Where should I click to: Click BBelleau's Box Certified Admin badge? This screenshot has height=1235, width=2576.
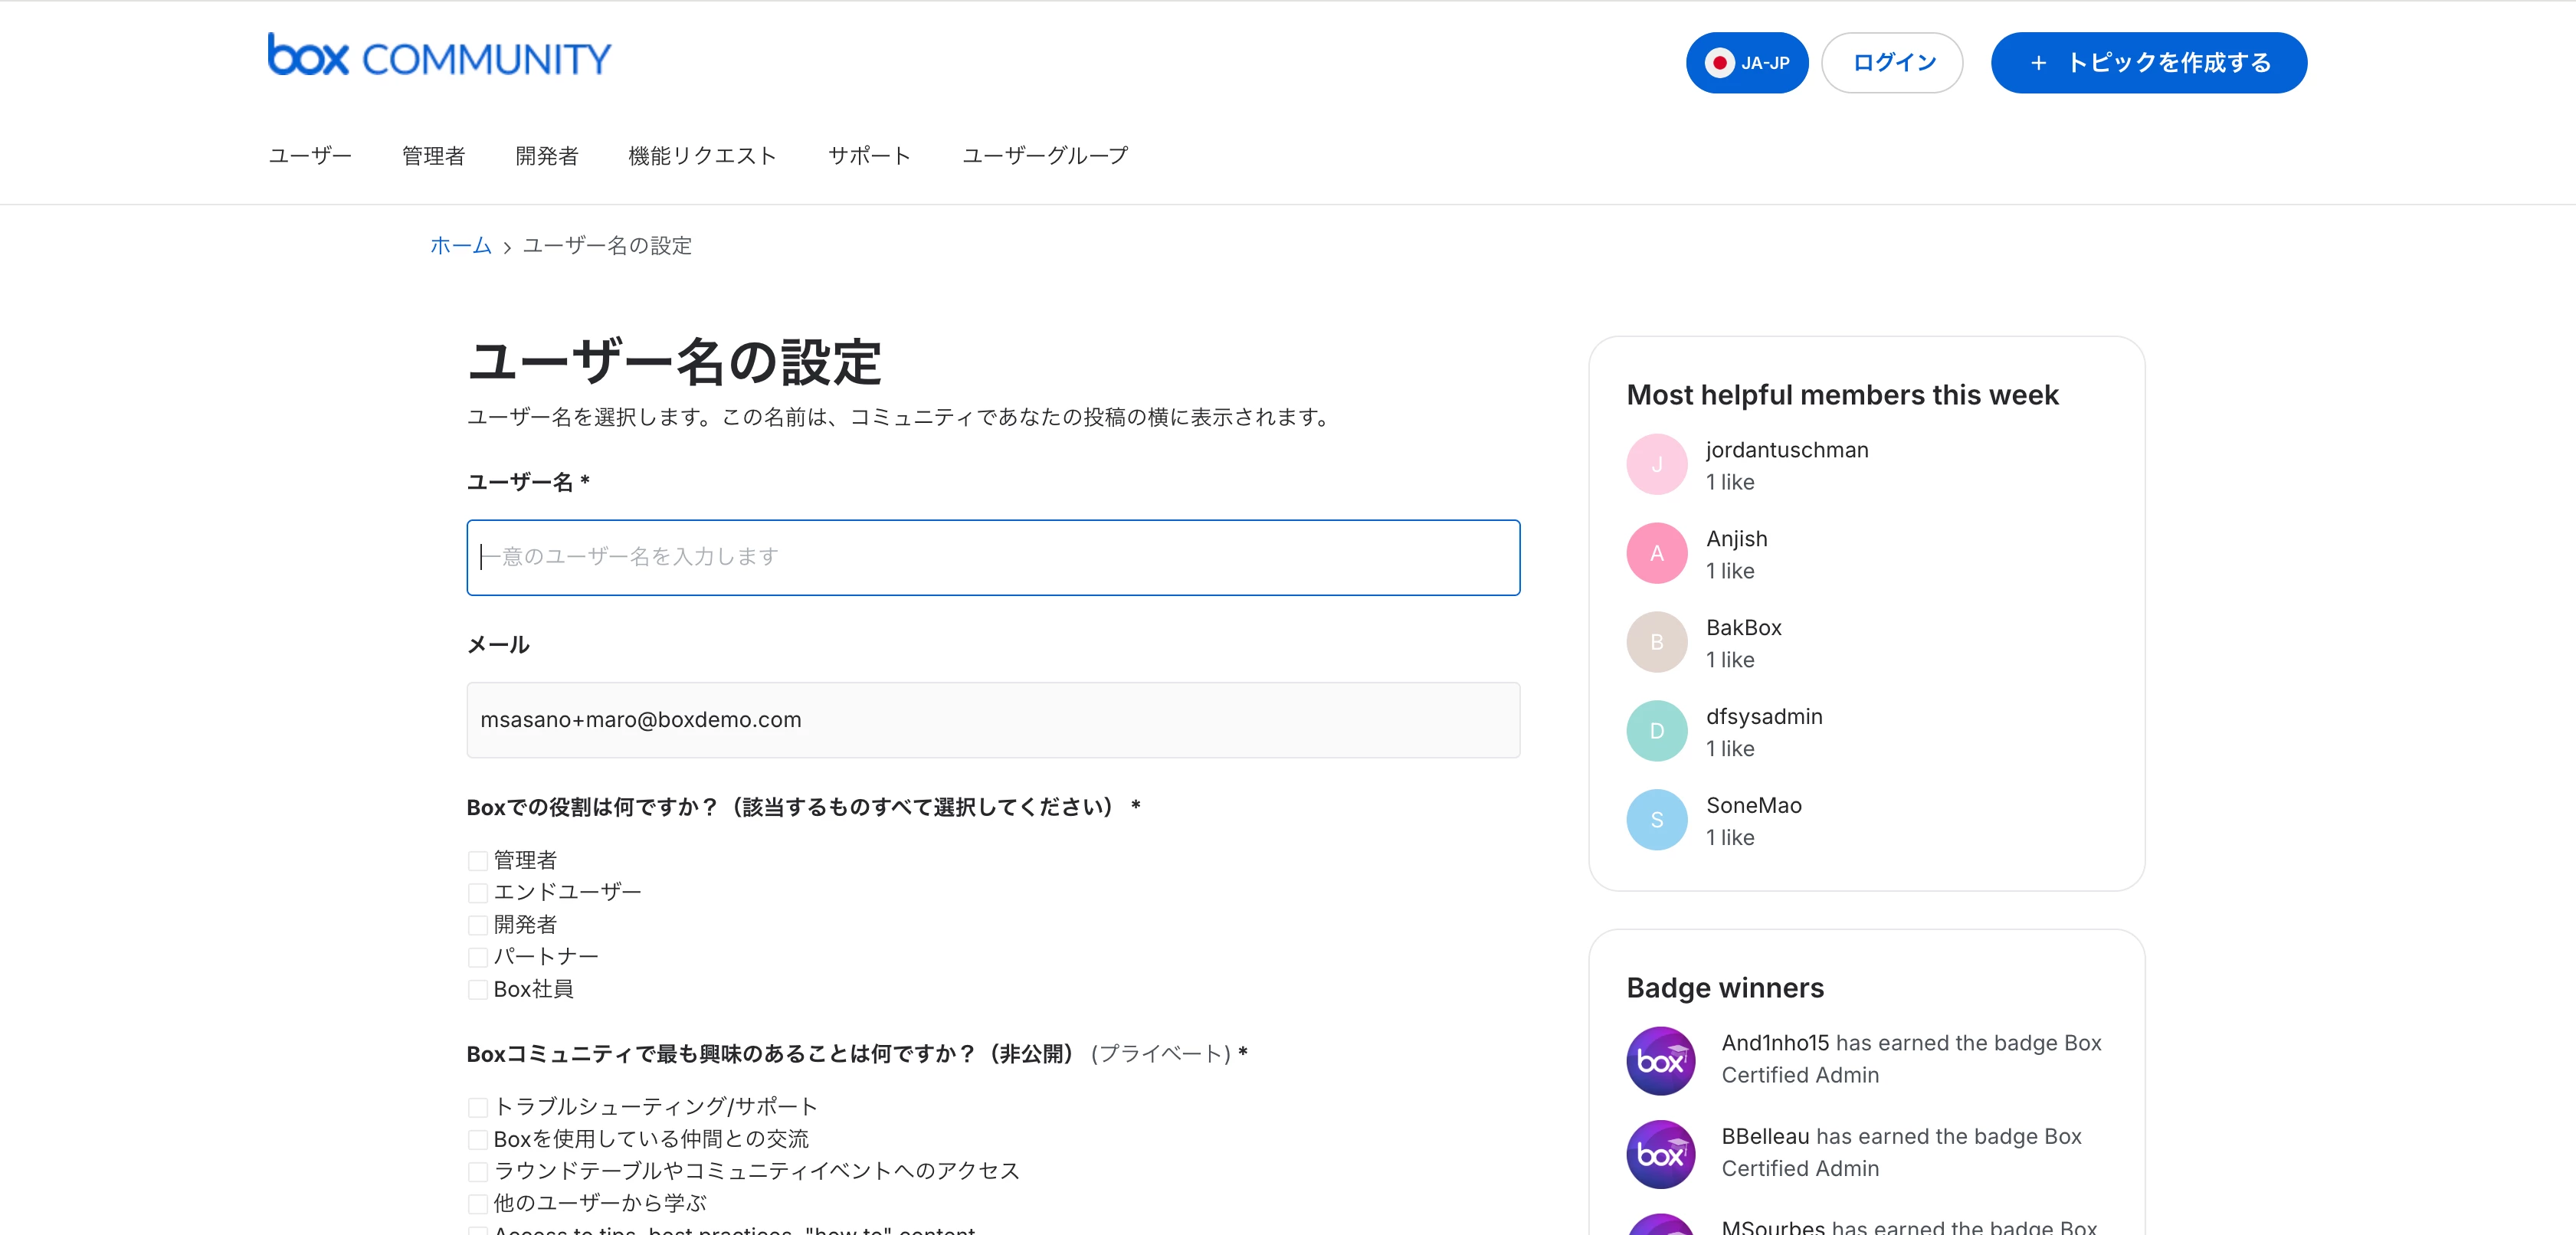[1660, 1155]
